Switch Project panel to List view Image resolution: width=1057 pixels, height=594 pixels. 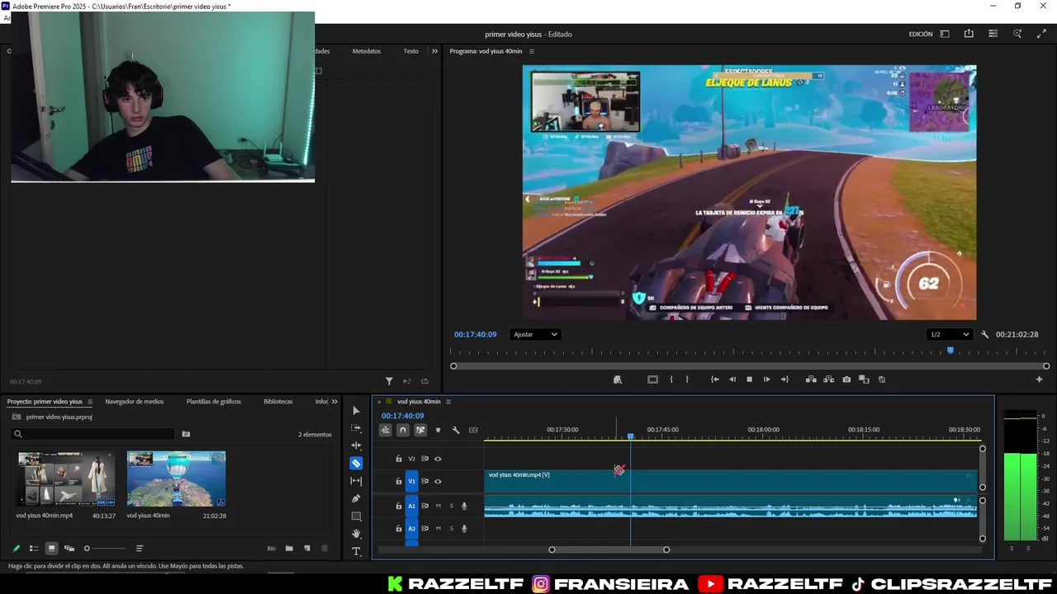(34, 549)
